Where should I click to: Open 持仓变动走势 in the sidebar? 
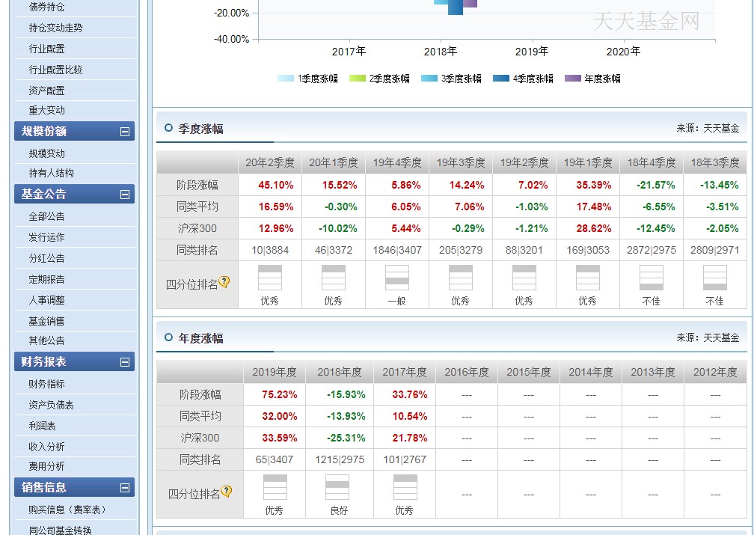(x=56, y=28)
